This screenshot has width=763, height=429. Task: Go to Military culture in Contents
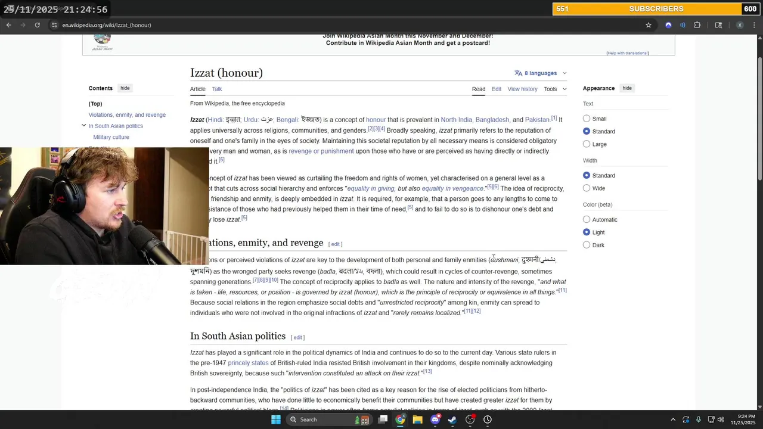[x=111, y=137]
